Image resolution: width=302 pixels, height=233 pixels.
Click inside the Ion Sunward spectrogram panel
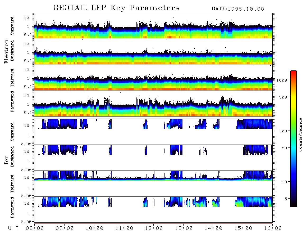(153, 132)
